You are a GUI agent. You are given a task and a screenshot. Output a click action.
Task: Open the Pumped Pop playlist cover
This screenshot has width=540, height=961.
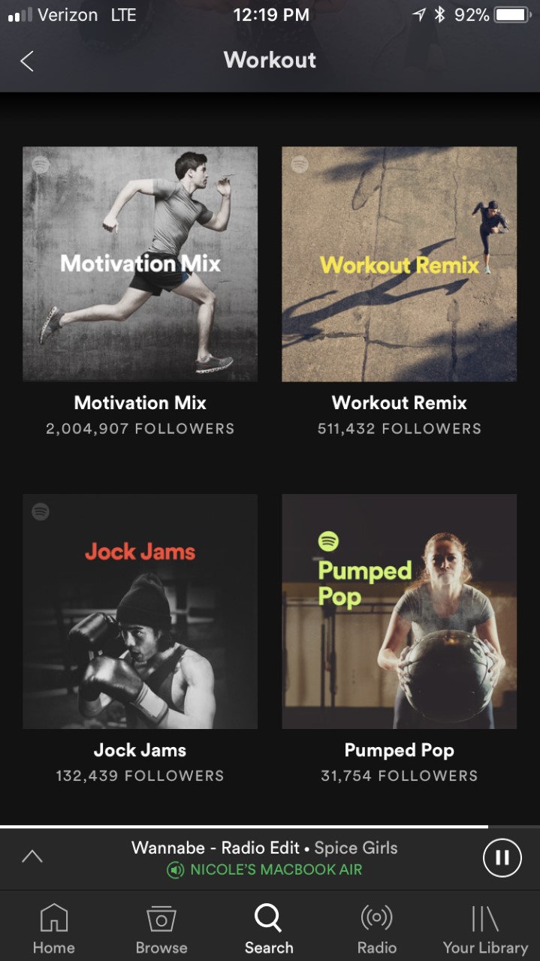(399, 611)
